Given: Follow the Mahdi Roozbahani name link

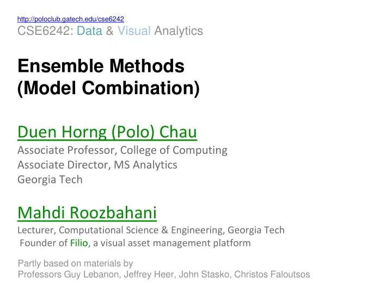Looking at the screenshot, I should point(87,213).
